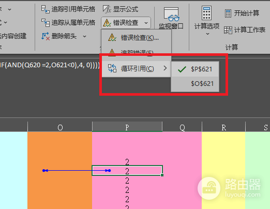Click Calculate Now (开始计算)
270x209 pixels.
pos(242,13)
